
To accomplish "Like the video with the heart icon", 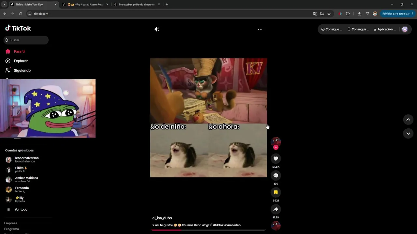I will (276, 158).
